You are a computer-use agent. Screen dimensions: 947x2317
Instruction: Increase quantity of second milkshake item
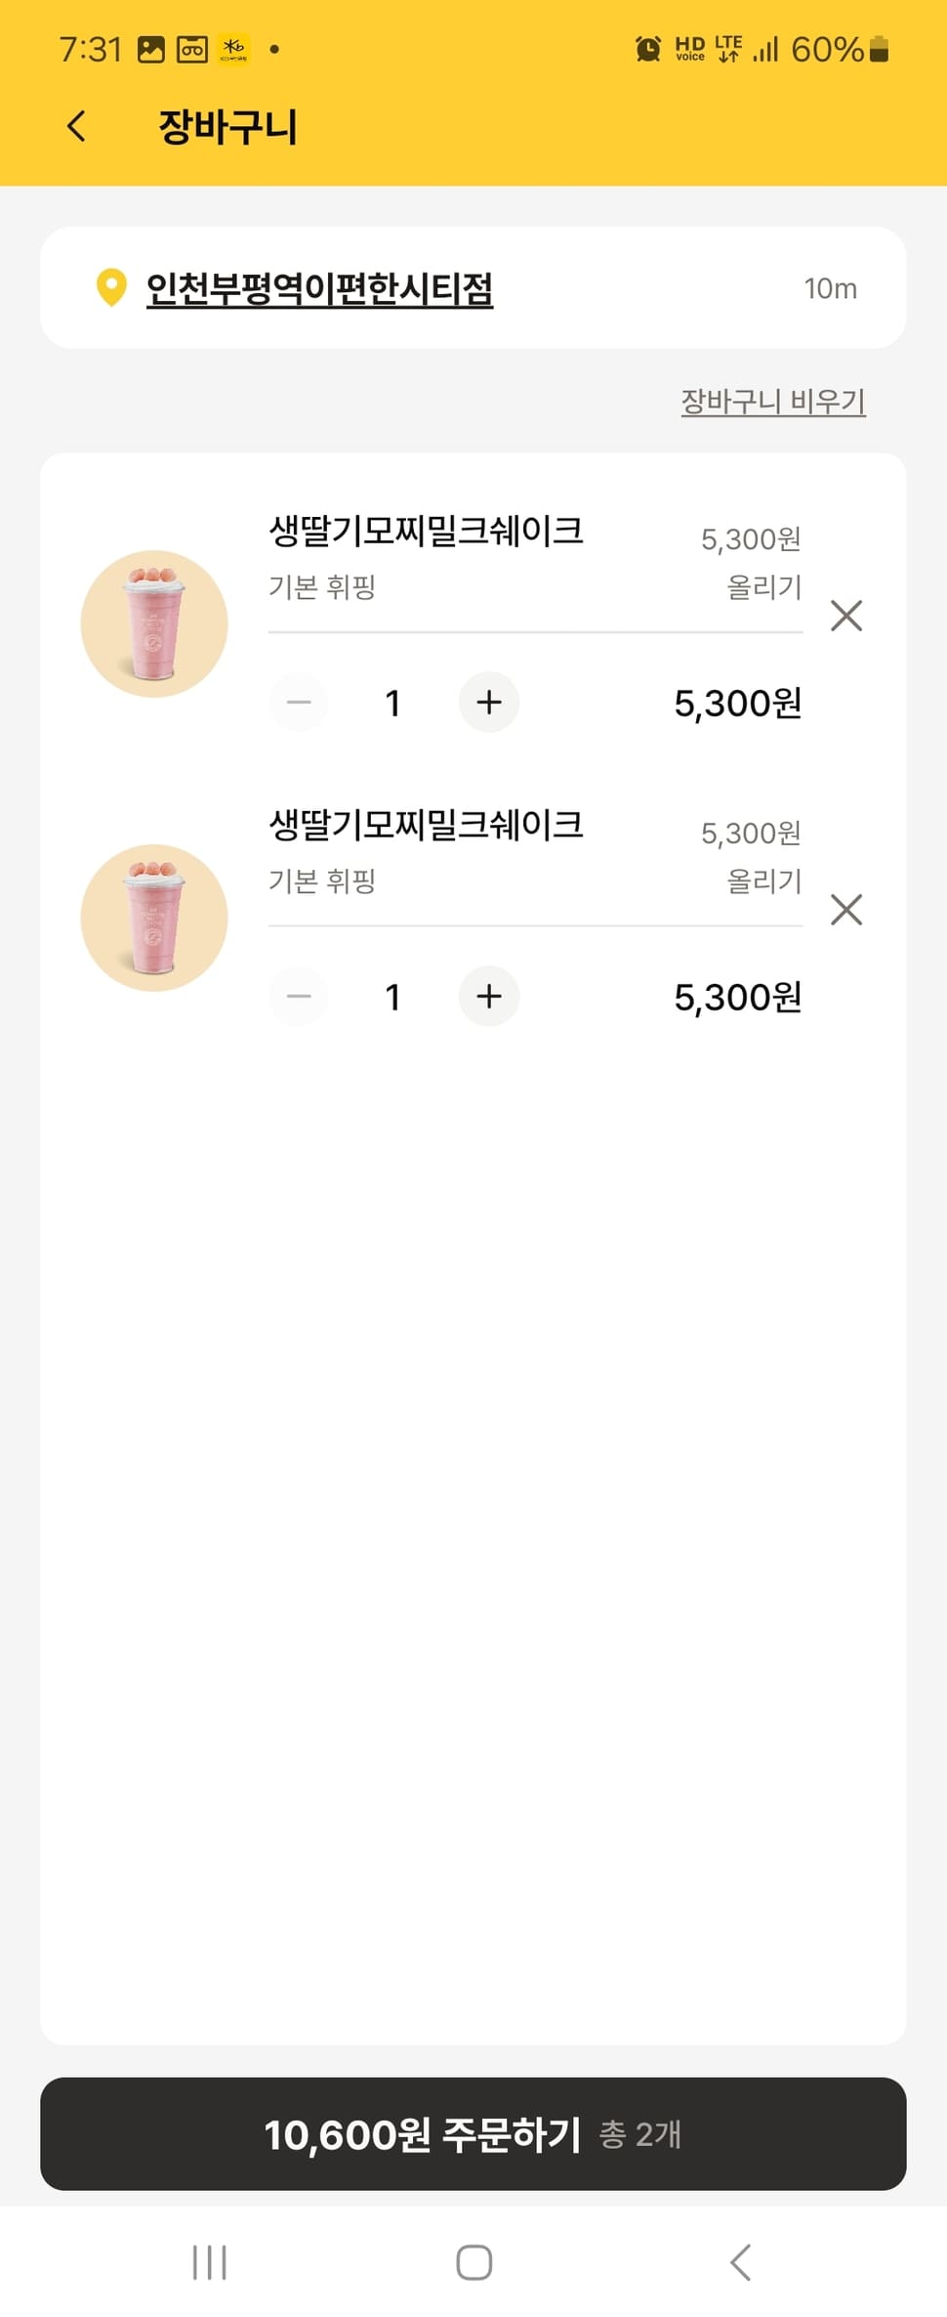click(x=488, y=996)
